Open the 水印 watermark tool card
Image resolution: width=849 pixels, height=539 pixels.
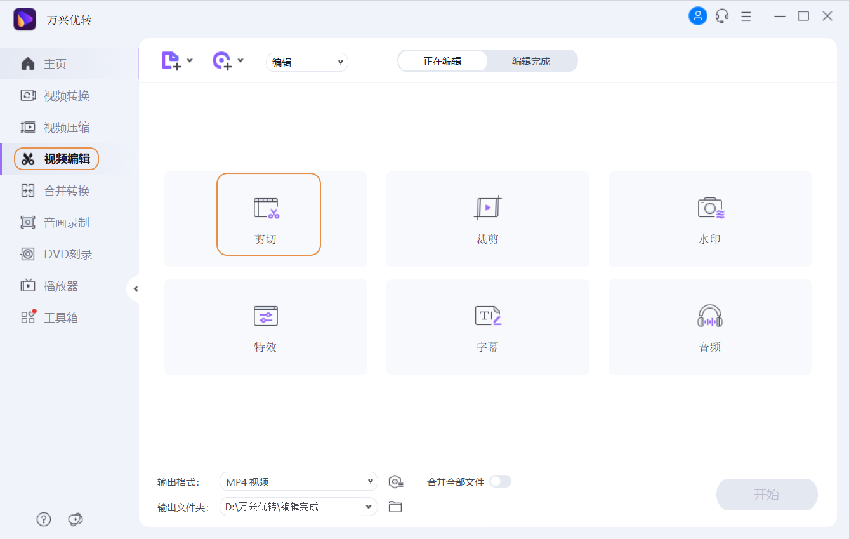(710, 219)
